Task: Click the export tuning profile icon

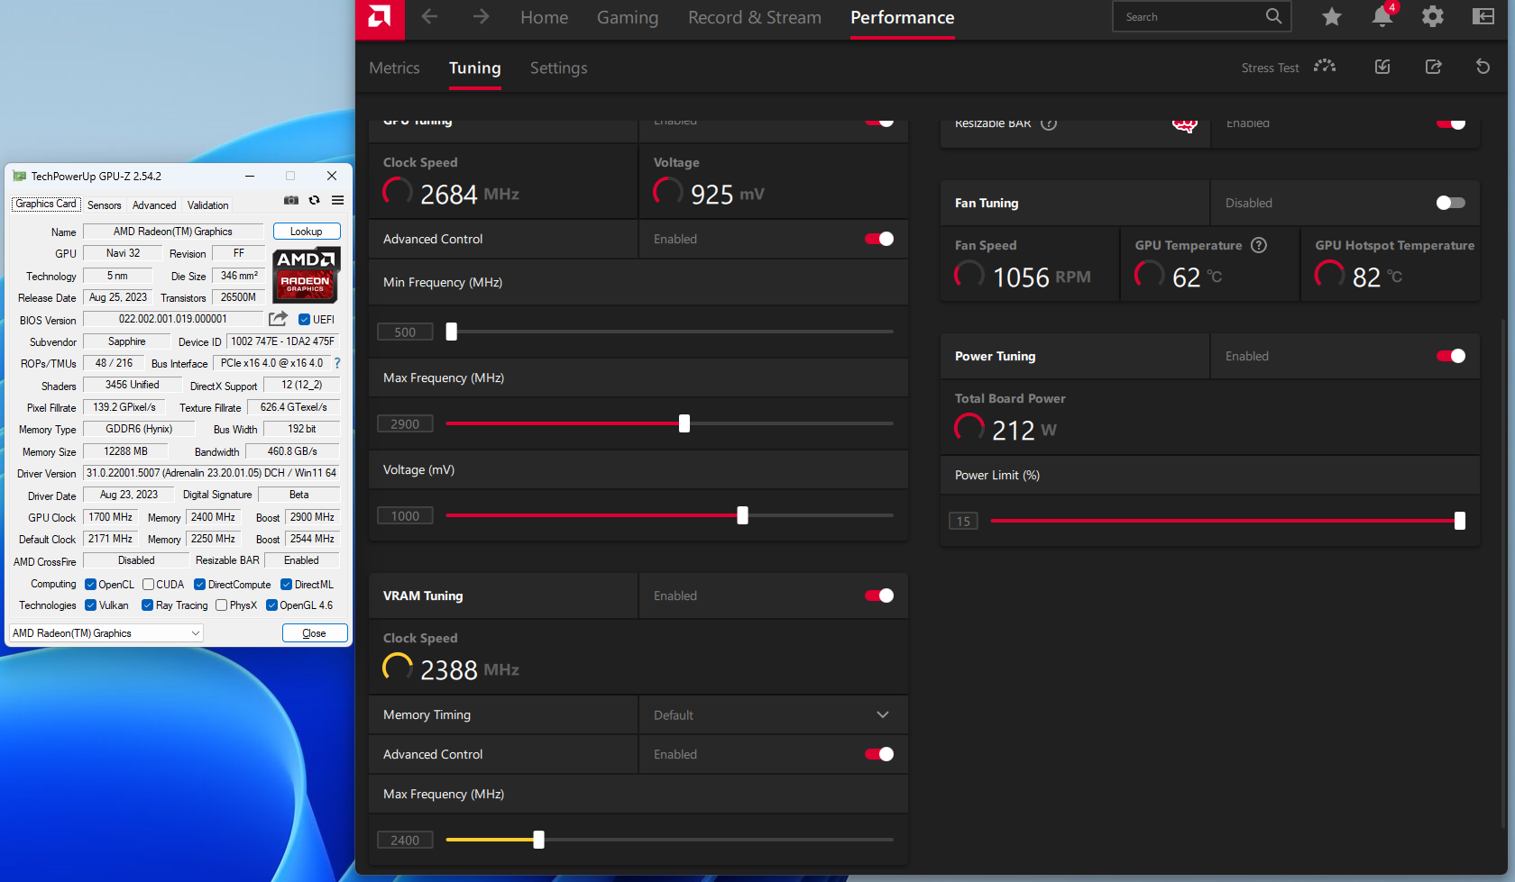Action: [1433, 67]
